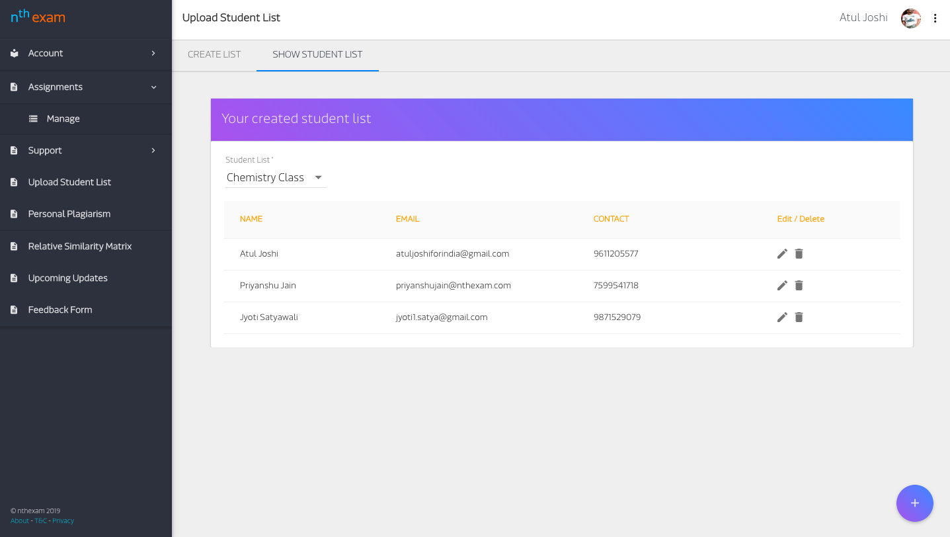Click the Atul Joshi name cell
Viewport: 950px width, 537px height.
[x=259, y=254]
